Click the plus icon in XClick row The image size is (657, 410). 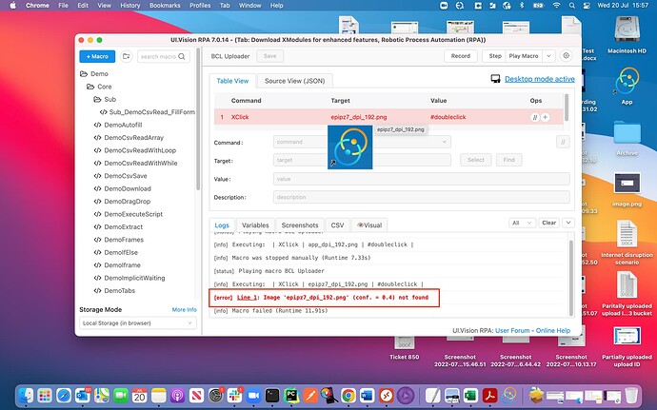(546, 117)
